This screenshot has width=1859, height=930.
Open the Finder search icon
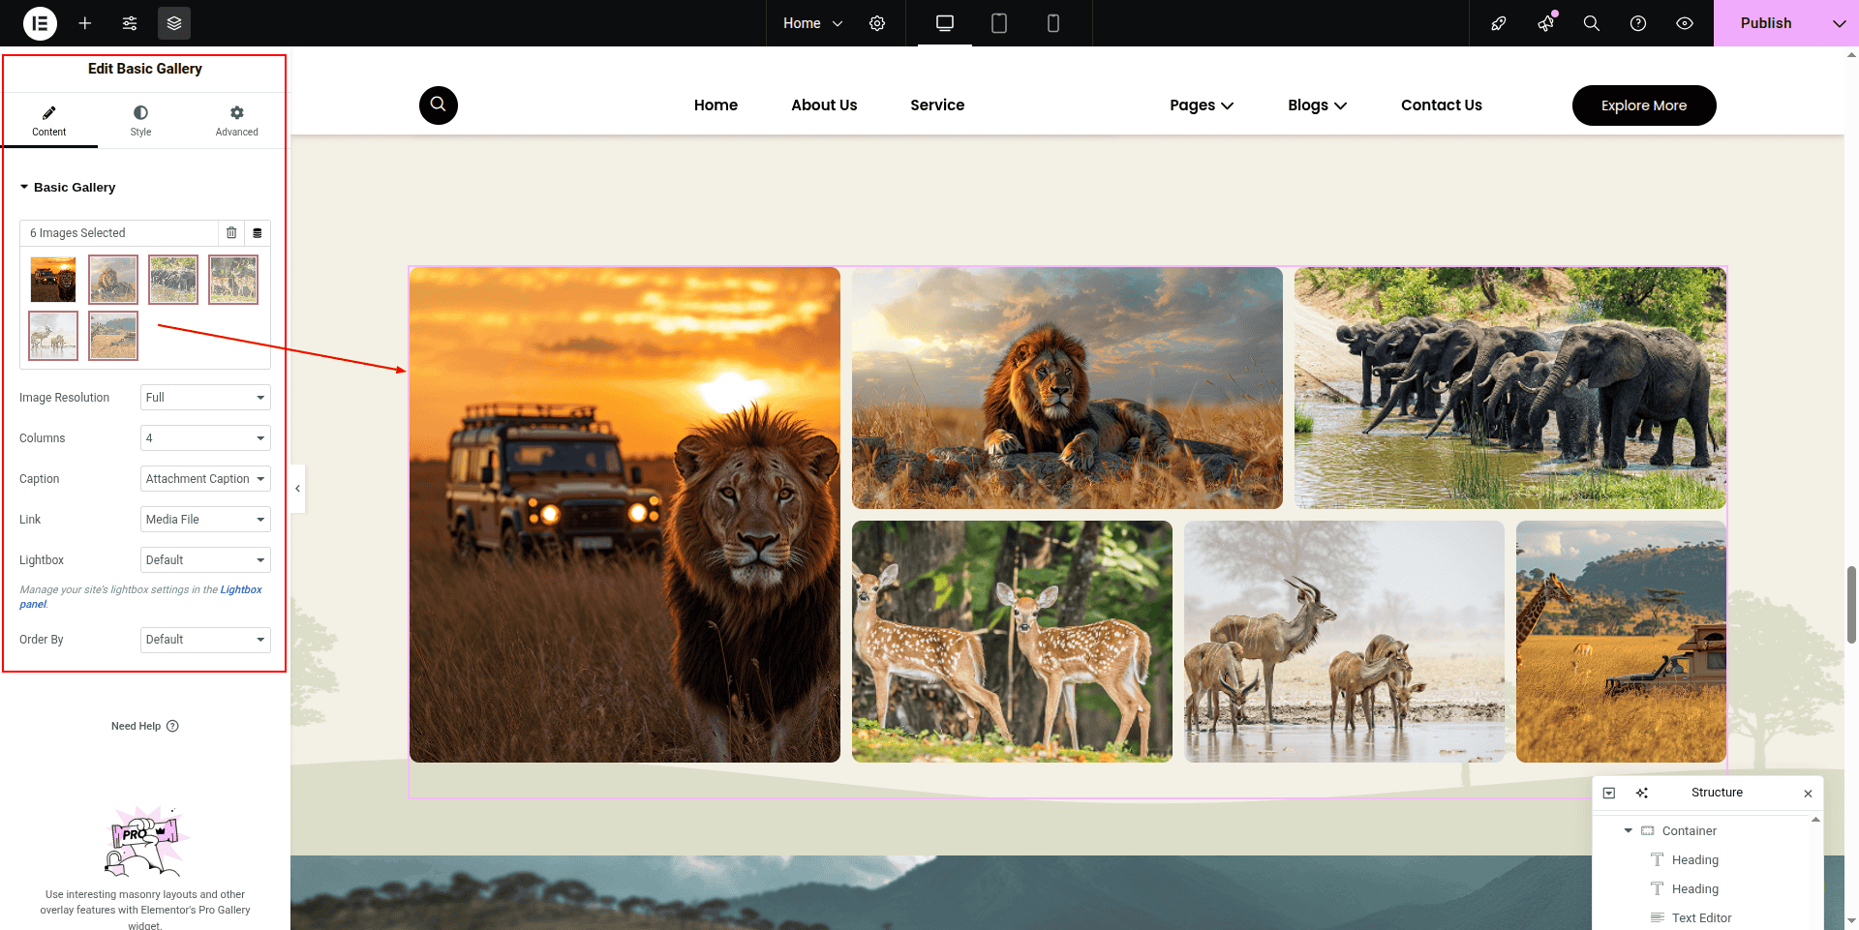1591,23
